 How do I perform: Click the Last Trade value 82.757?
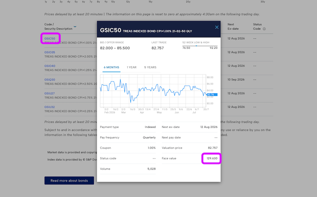coord(158,48)
